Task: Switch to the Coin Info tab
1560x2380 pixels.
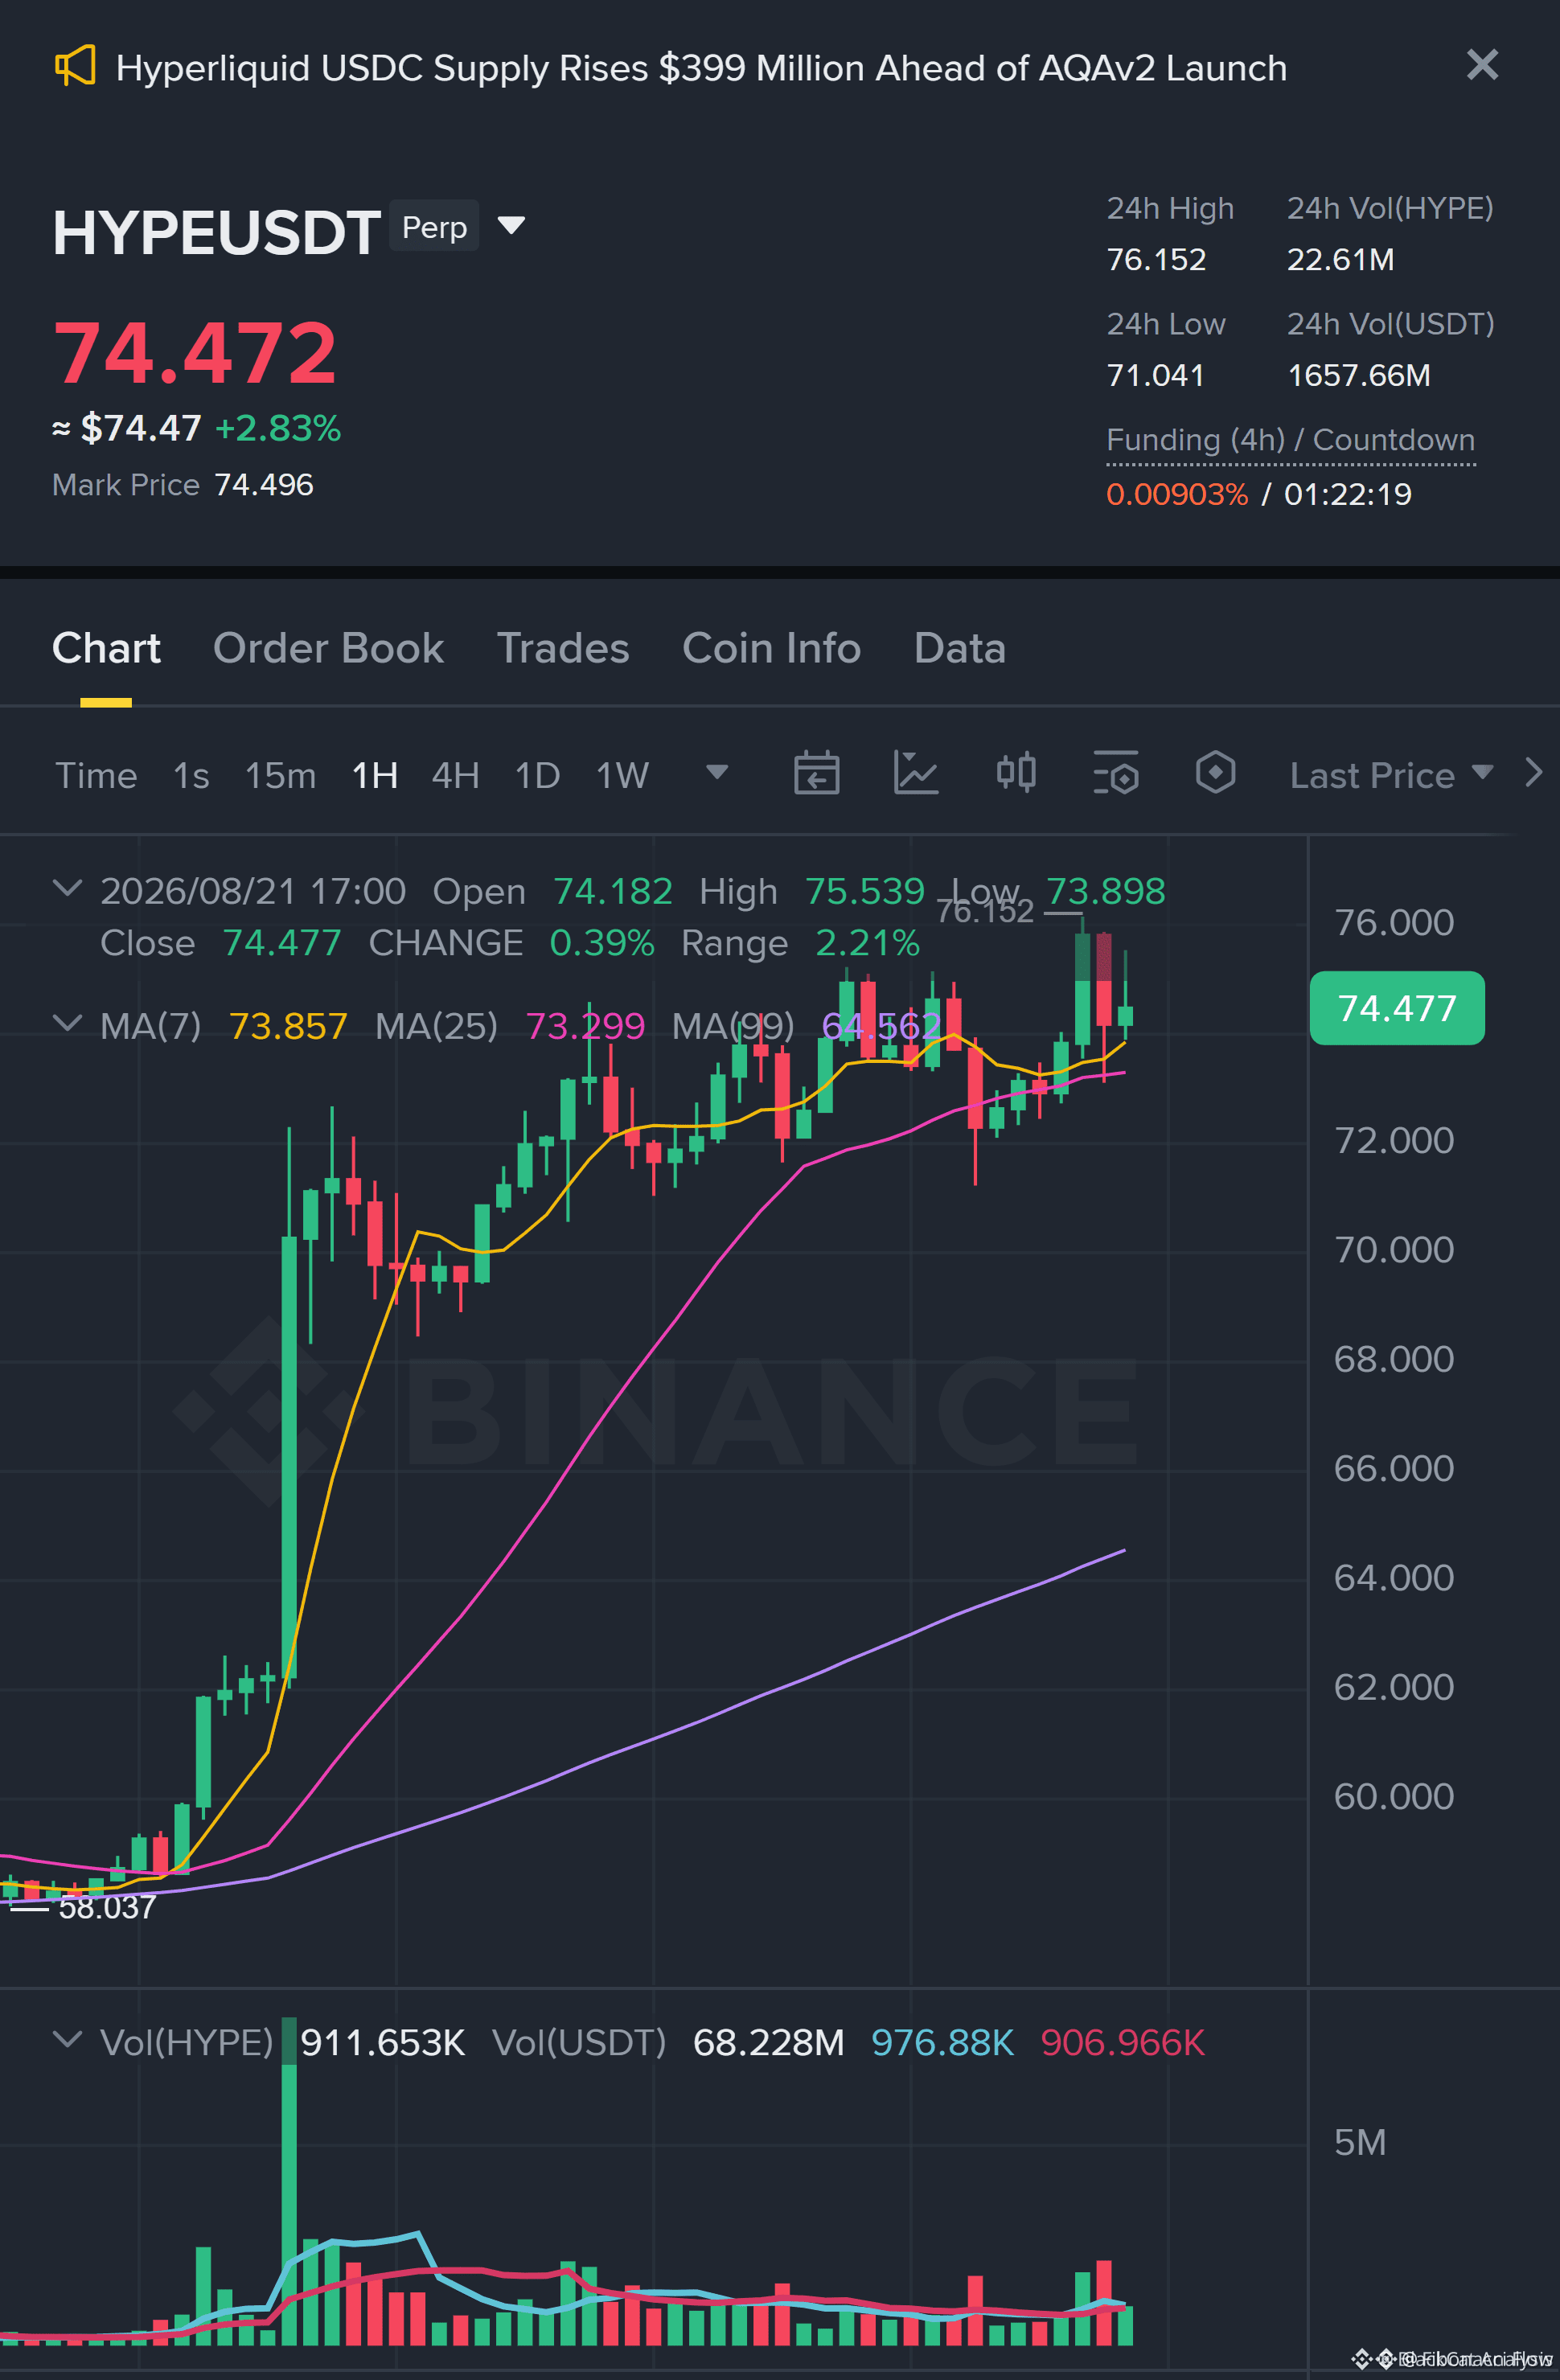Action: pos(771,648)
